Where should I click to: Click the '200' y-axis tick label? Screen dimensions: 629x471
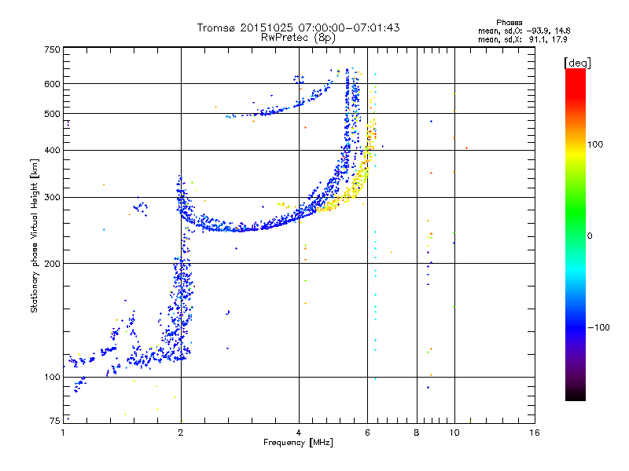coord(52,264)
